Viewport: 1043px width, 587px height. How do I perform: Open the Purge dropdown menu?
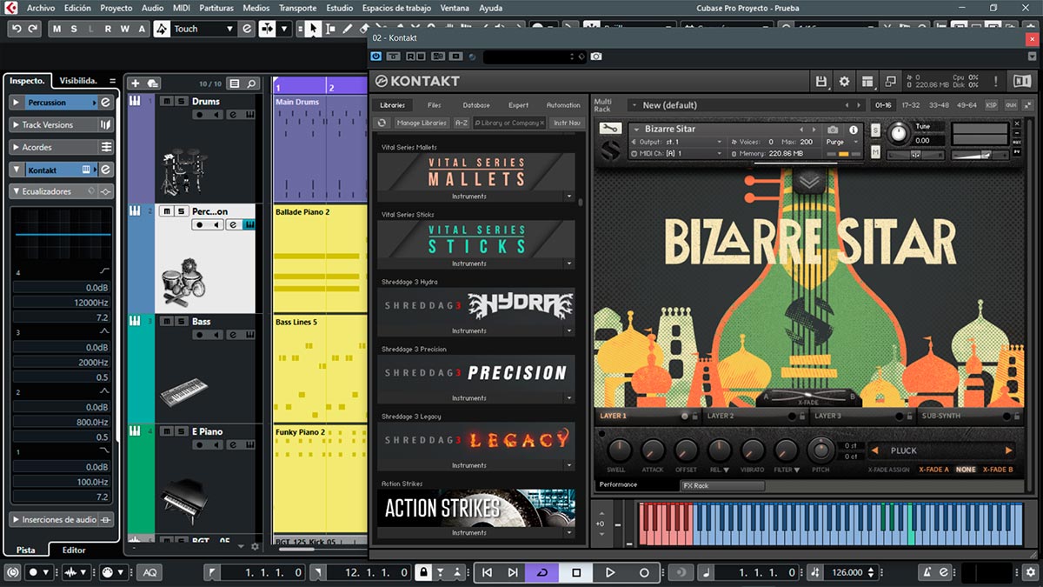[840, 142]
